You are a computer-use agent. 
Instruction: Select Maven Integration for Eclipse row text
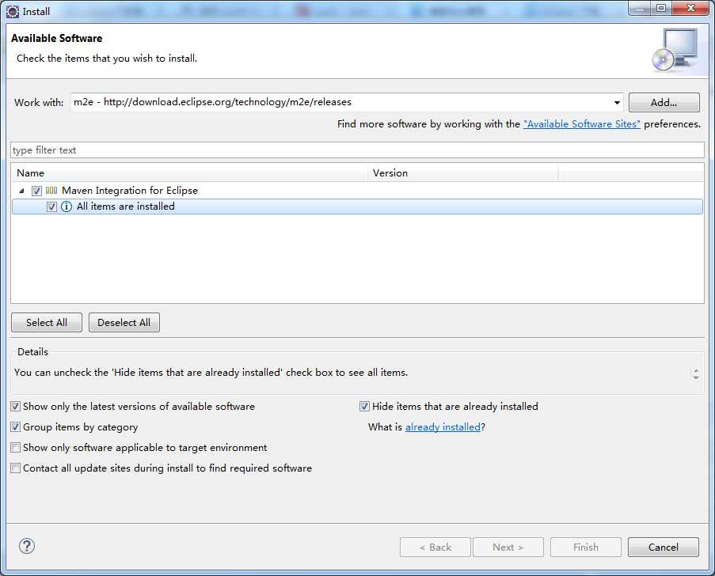tap(130, 191)
